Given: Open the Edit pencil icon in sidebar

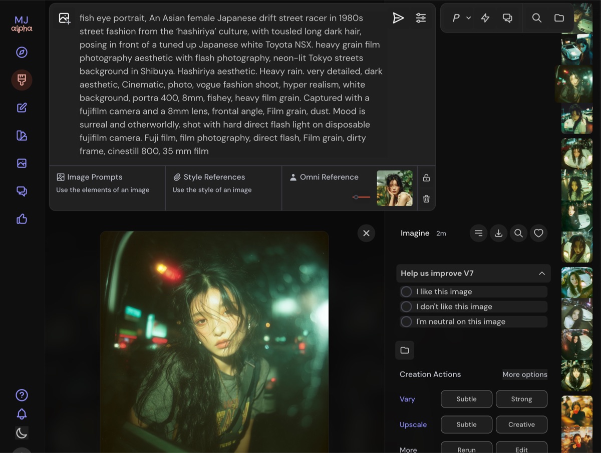Looking at the screenshot, I should point(22,107).
